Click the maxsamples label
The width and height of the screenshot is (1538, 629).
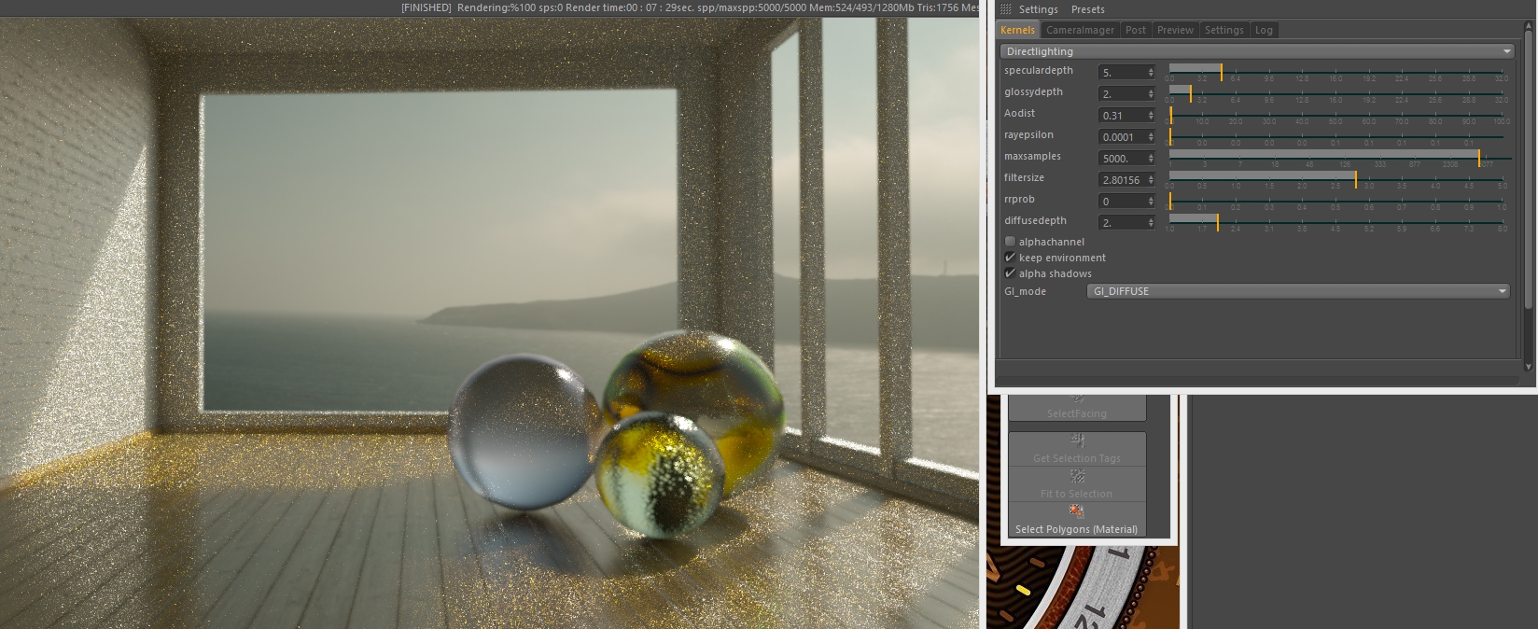tap(1032, 157)
